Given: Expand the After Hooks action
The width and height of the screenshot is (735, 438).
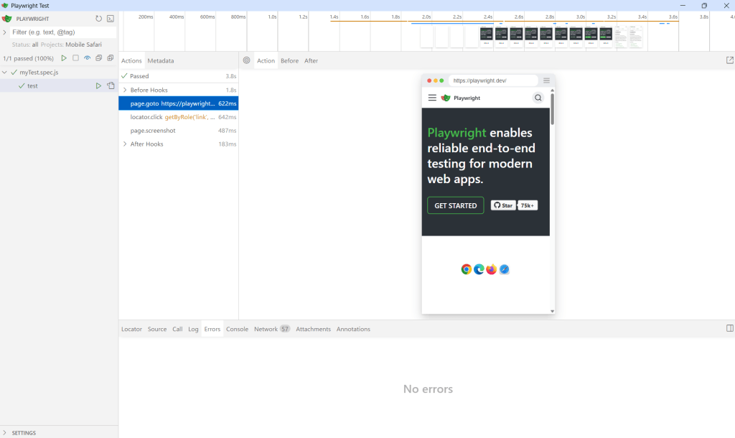Looking at the screenshot, I should point(125,144).
